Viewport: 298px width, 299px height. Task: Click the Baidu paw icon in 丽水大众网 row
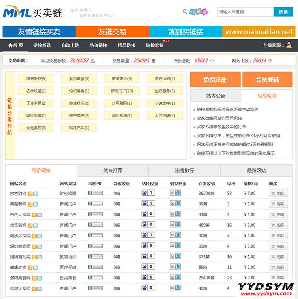[144, 235]
